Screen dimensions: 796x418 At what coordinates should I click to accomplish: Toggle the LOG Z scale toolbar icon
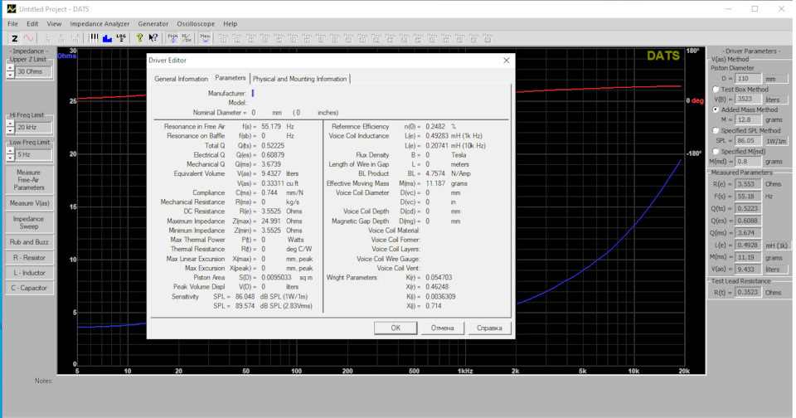tap(121, 38)
